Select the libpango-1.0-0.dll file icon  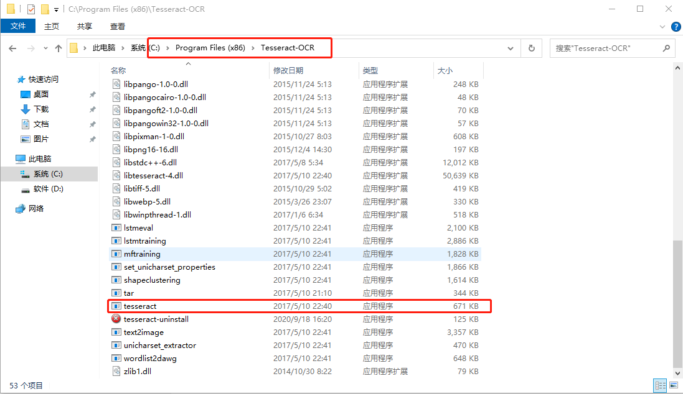pos(116,84)
